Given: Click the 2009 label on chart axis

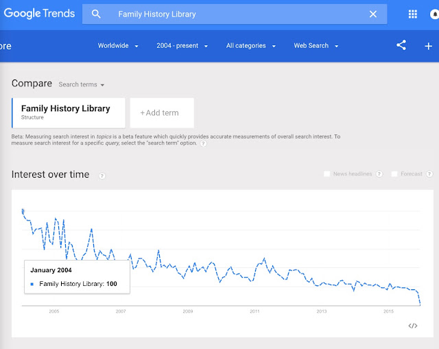Looking at the screenshot, I should [188, 311].
